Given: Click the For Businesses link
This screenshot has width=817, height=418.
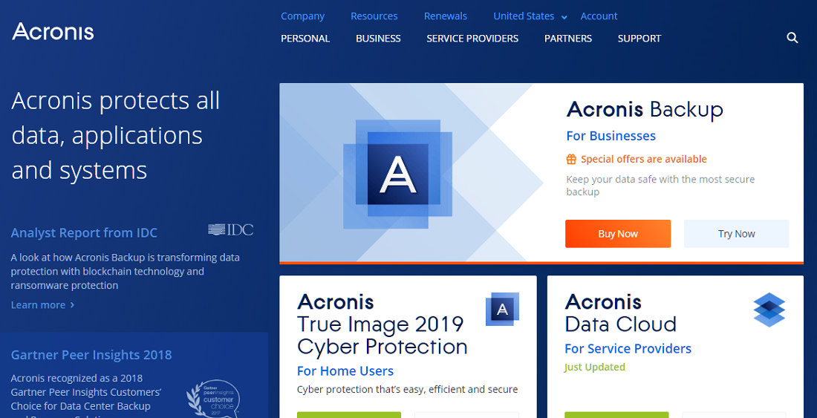Looking at the screenshot, I should [611, 136].
